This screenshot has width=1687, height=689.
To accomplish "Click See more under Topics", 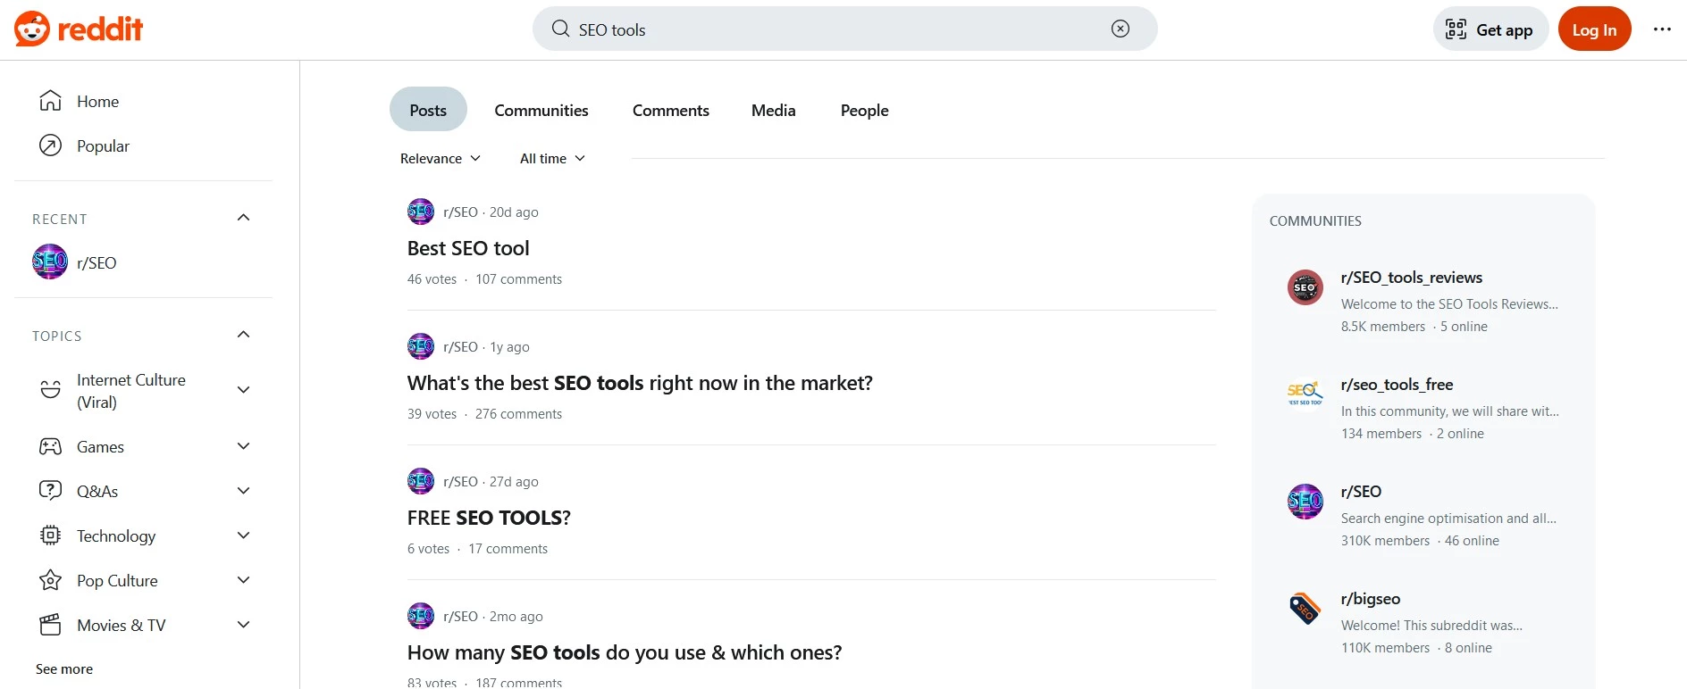I will point(64,668).
